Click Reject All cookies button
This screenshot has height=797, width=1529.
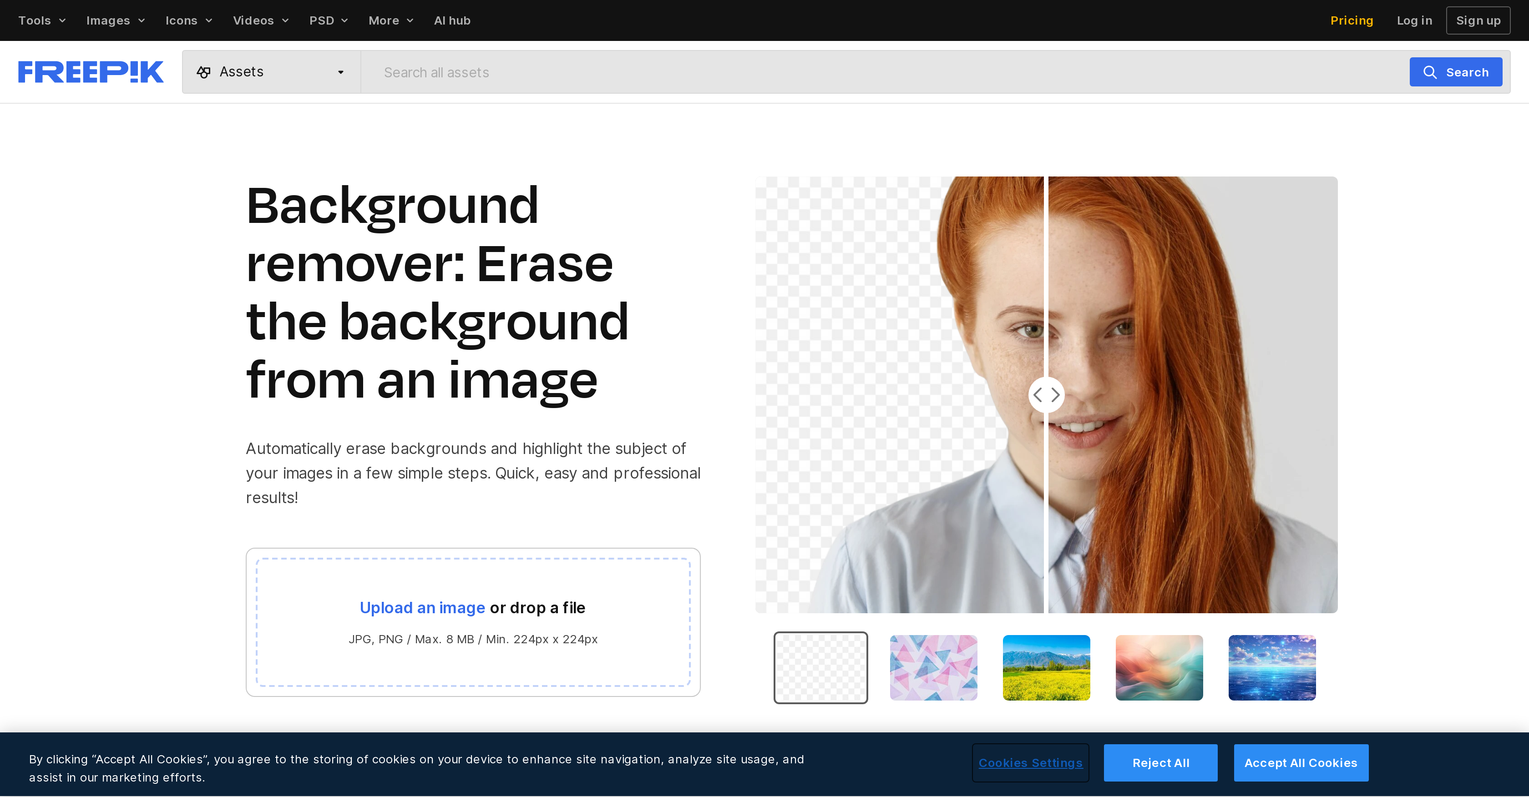(1160, 762)
